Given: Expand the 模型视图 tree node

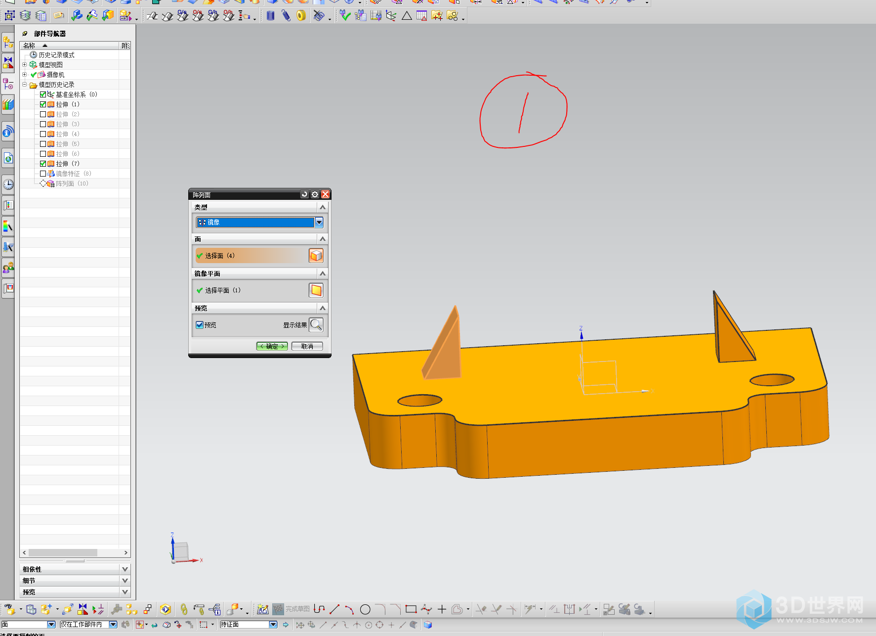Looking at the screenshot, I should (x=24, y=64).
